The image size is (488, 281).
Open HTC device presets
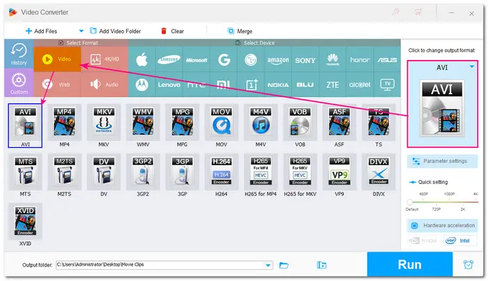pos(197,84)
